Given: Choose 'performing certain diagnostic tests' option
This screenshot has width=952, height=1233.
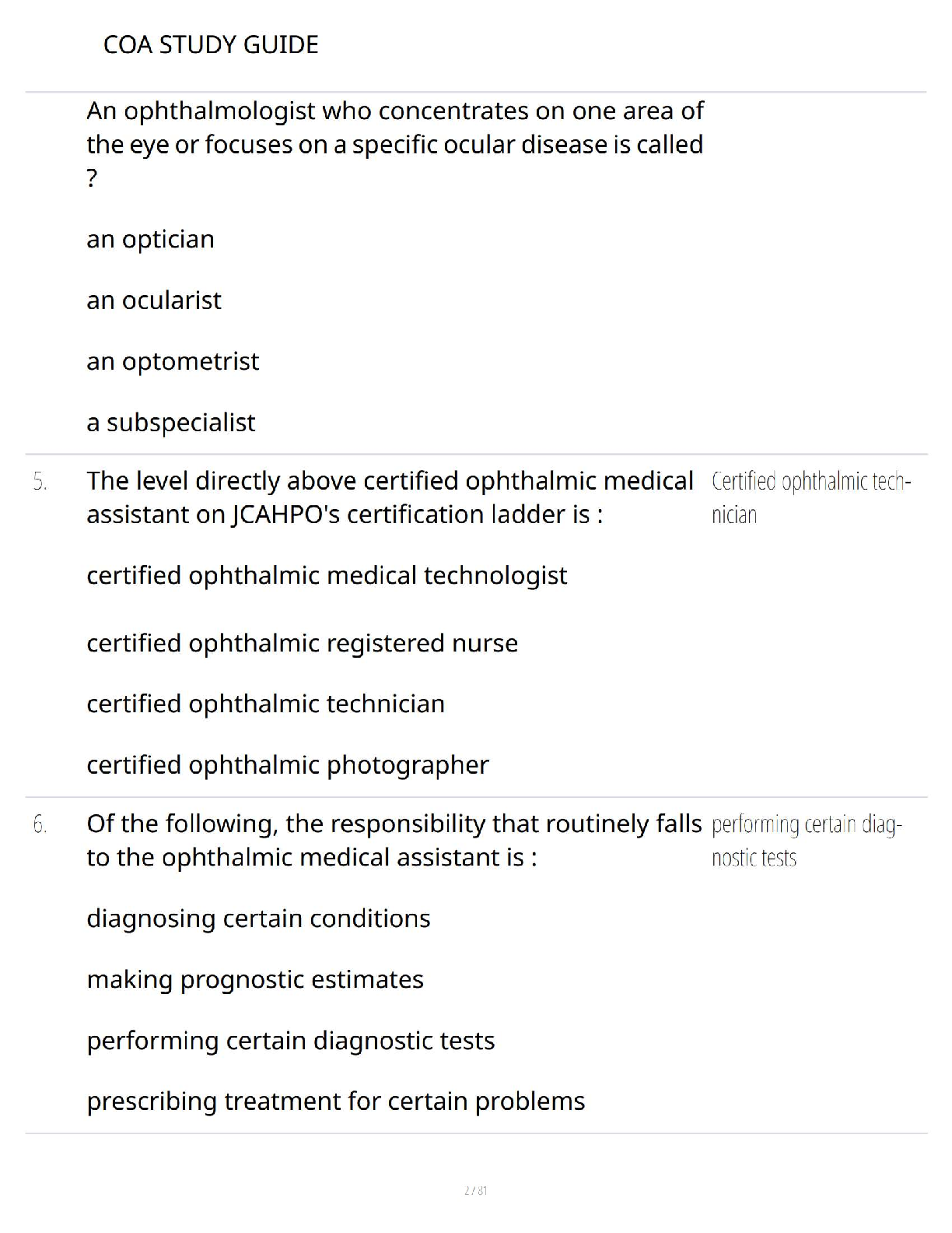Looking at the screenshot, I should point(291,1041).
